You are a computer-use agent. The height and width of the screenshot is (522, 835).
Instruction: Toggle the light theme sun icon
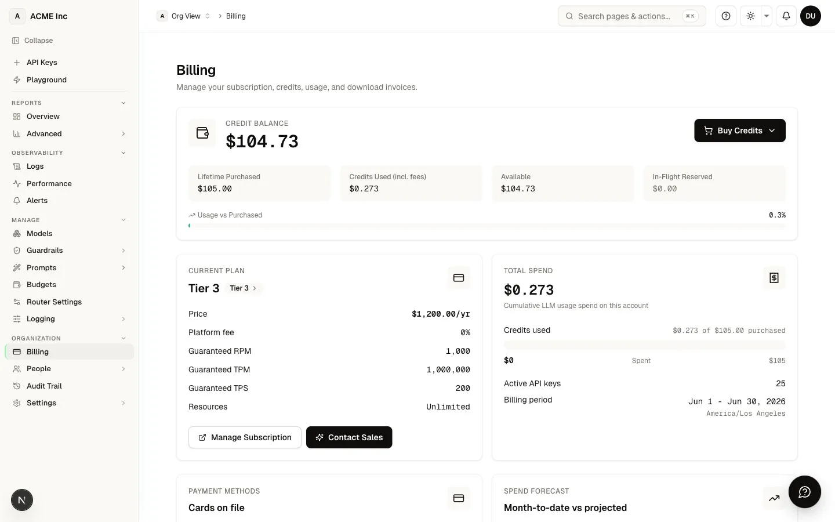click(x=750, y=16)
